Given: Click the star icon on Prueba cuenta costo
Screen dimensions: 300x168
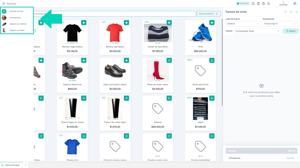Looking at the screenshot, I should pyautogui.click(x=169, y=136).
